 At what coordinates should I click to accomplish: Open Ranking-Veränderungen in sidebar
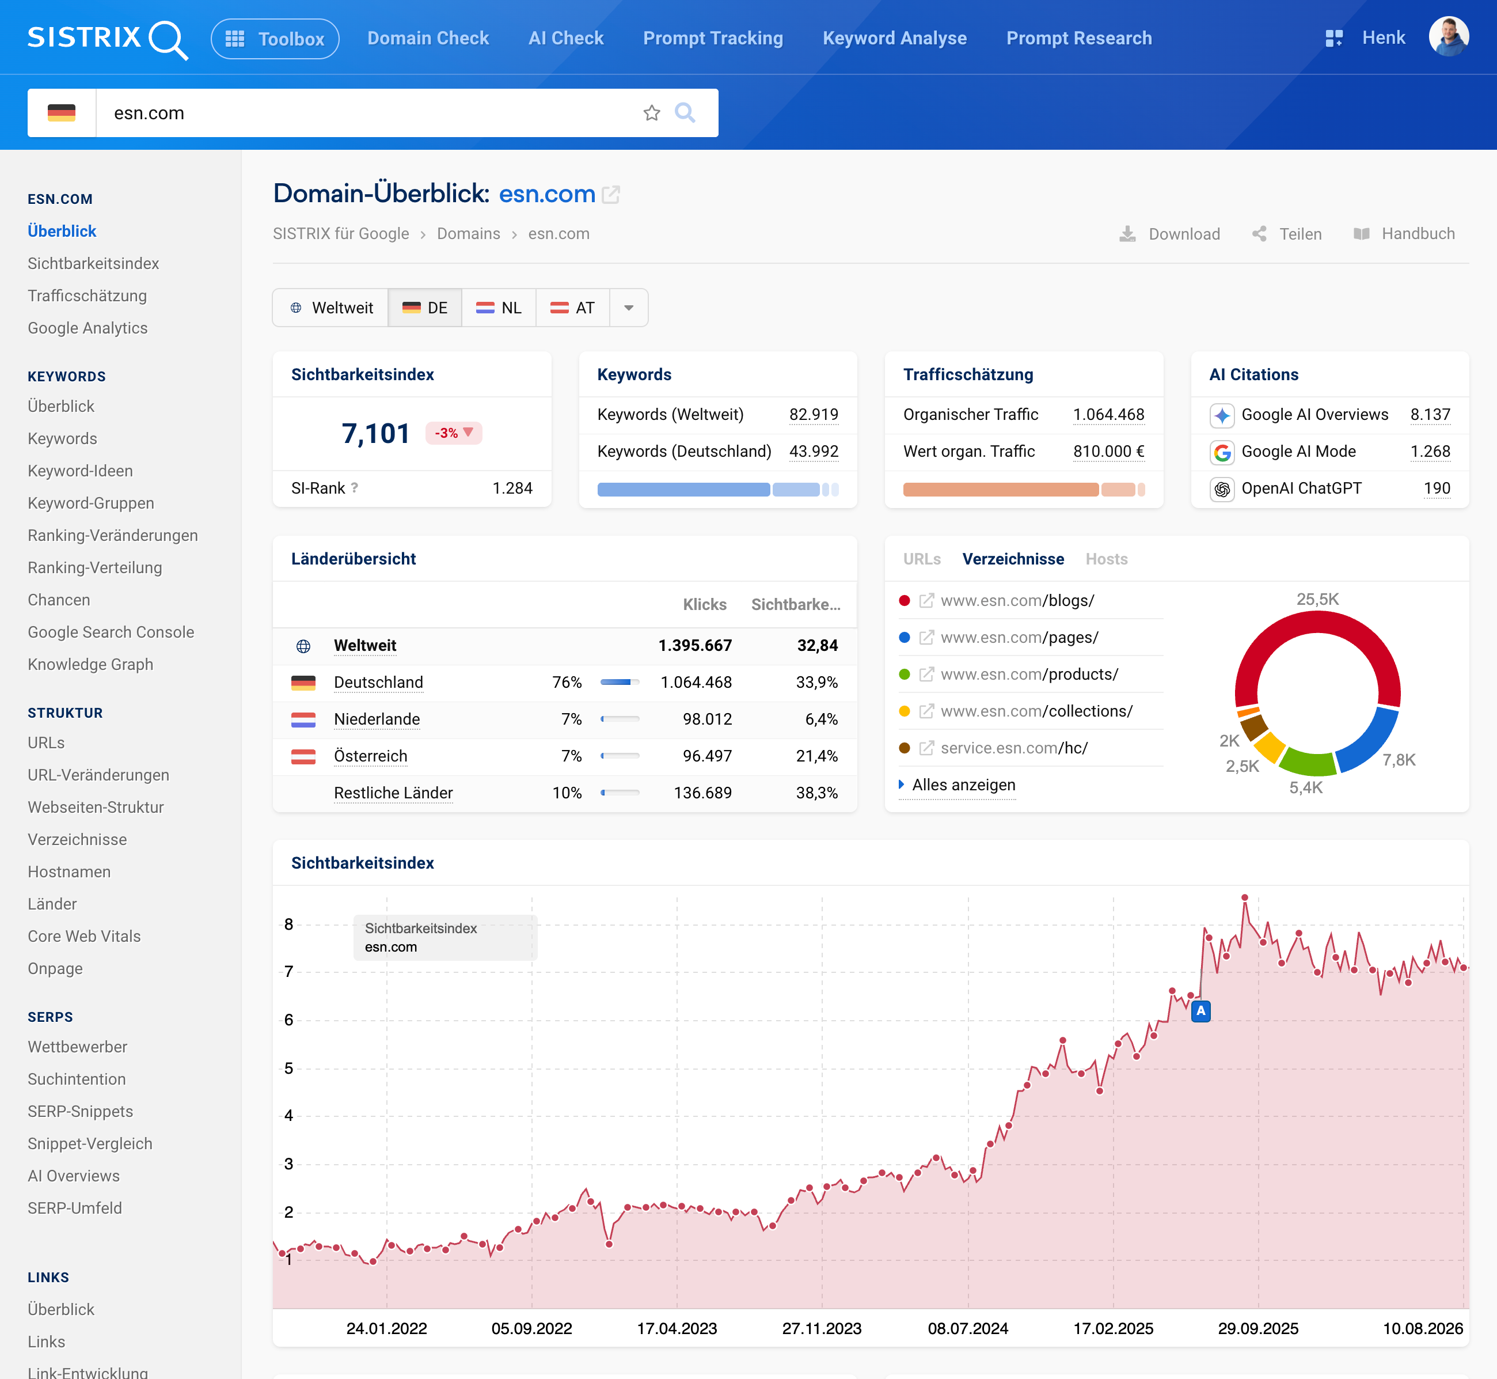tap(113, 535)
